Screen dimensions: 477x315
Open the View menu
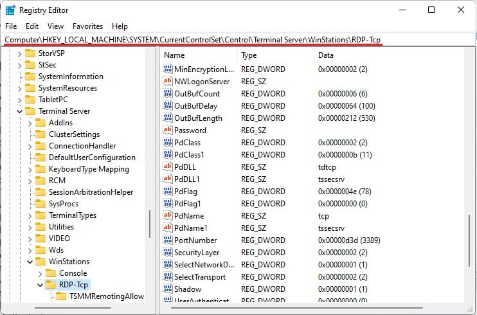(55, 26)
